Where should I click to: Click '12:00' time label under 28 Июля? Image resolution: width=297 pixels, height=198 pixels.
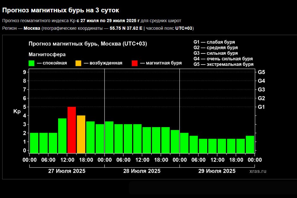[142, 160]
